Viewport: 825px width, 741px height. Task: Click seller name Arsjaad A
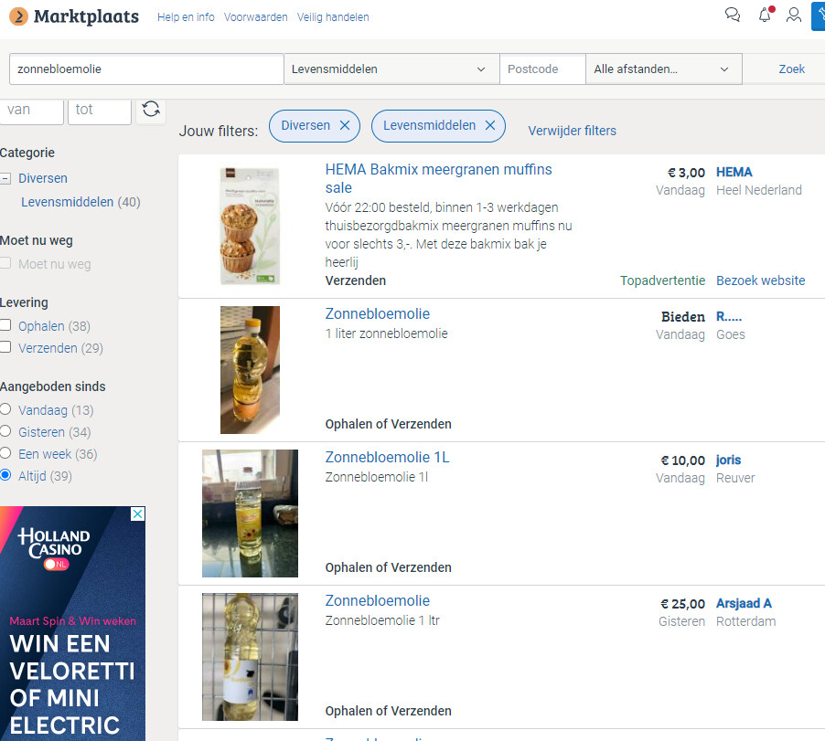[x=744, y=603]
